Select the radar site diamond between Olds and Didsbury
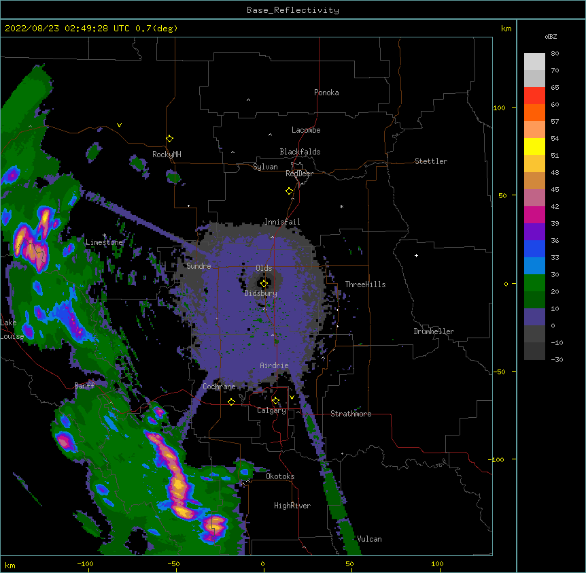 coord(264,284)
